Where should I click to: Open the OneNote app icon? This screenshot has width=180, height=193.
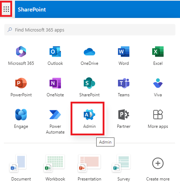pyautogui.click(x=55, y=83)
